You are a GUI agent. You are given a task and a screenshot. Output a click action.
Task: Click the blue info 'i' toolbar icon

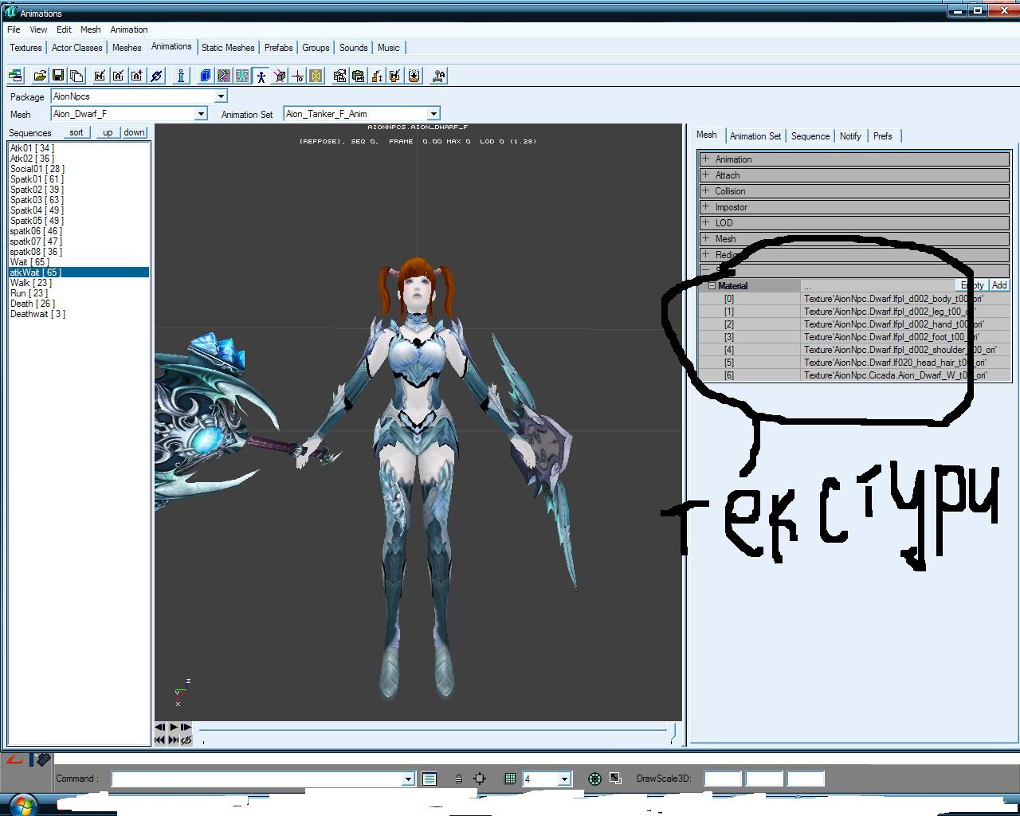pos(181,76)
